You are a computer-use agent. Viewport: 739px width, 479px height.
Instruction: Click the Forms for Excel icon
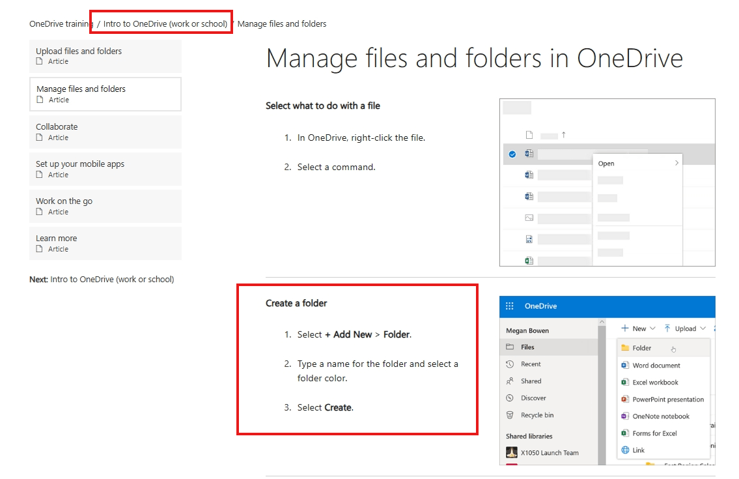point(625,433)
